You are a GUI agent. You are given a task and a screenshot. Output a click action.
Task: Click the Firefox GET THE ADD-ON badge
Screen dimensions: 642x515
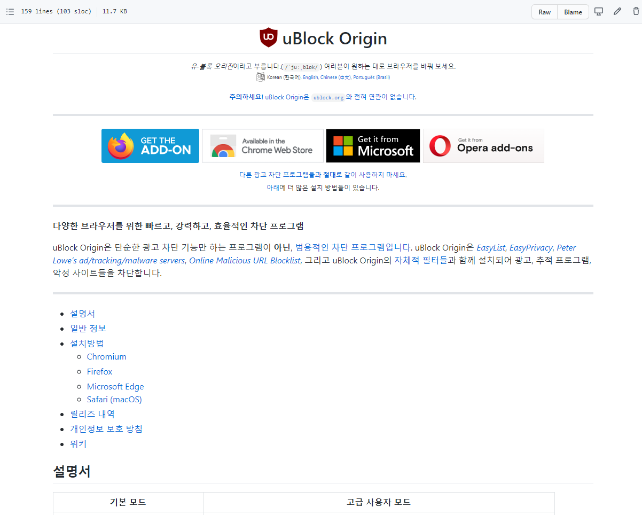coord(150,146)
